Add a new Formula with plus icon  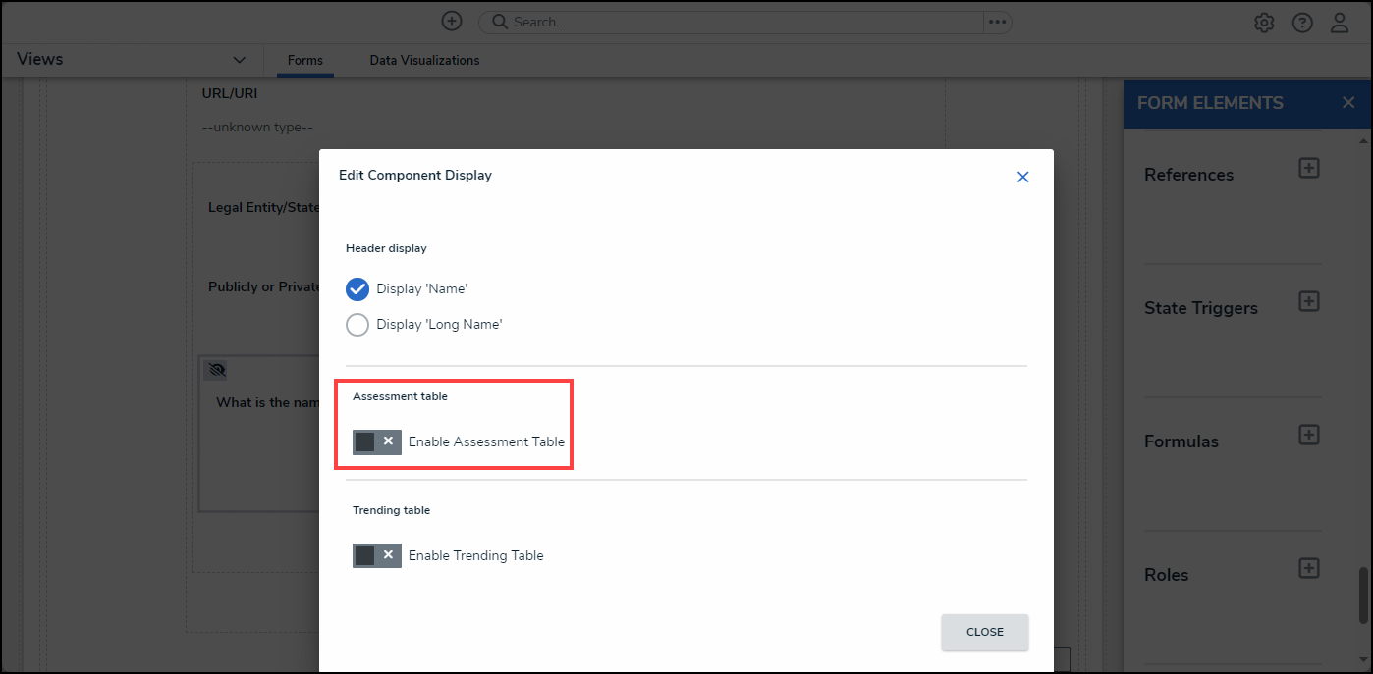1308,435
